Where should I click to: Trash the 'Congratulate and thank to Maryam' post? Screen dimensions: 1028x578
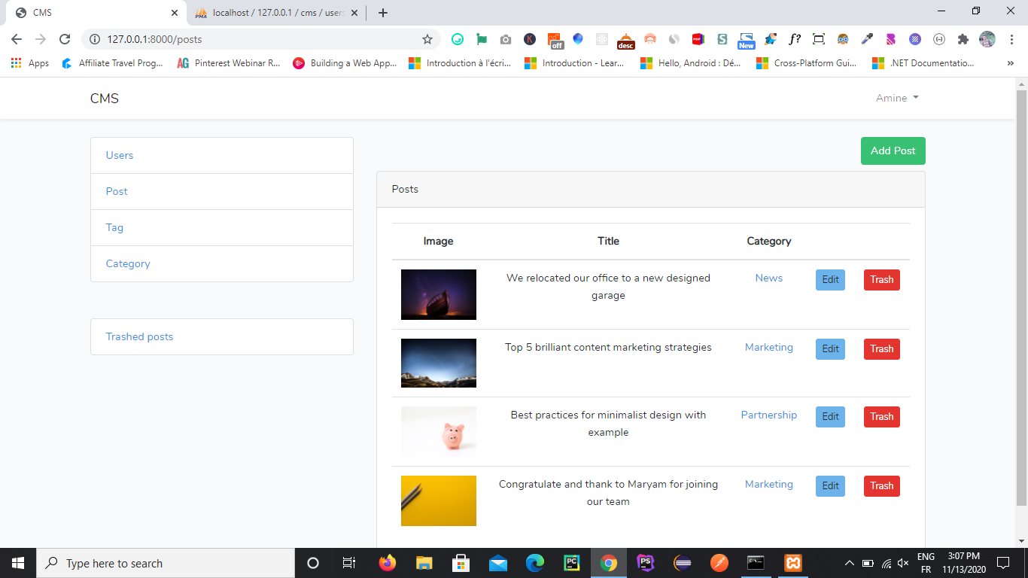[x=882, y=485]
